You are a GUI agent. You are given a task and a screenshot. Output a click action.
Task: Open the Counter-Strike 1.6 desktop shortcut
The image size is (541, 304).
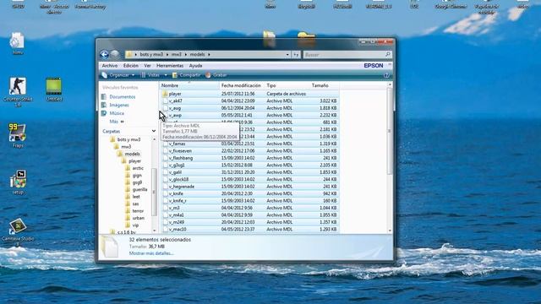[x=17, y=86]
